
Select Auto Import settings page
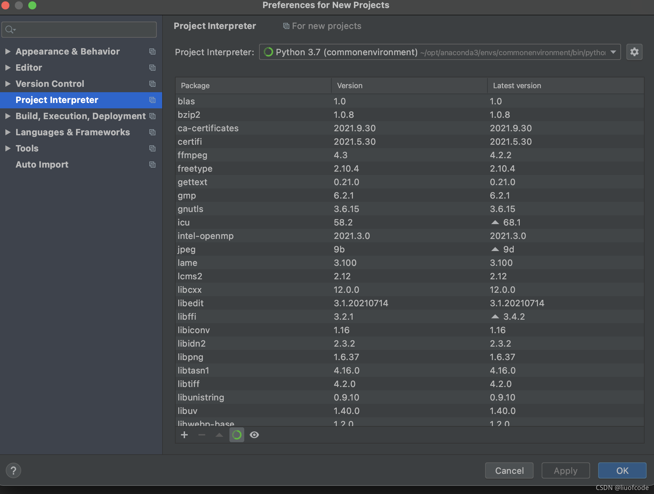42,165
